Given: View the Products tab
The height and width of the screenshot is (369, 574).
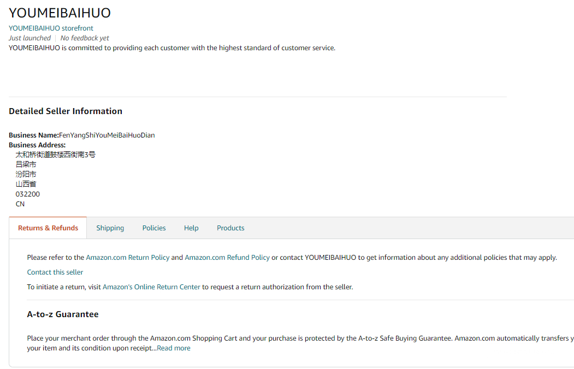Looking at the screenshot, I should pos(230,228).
